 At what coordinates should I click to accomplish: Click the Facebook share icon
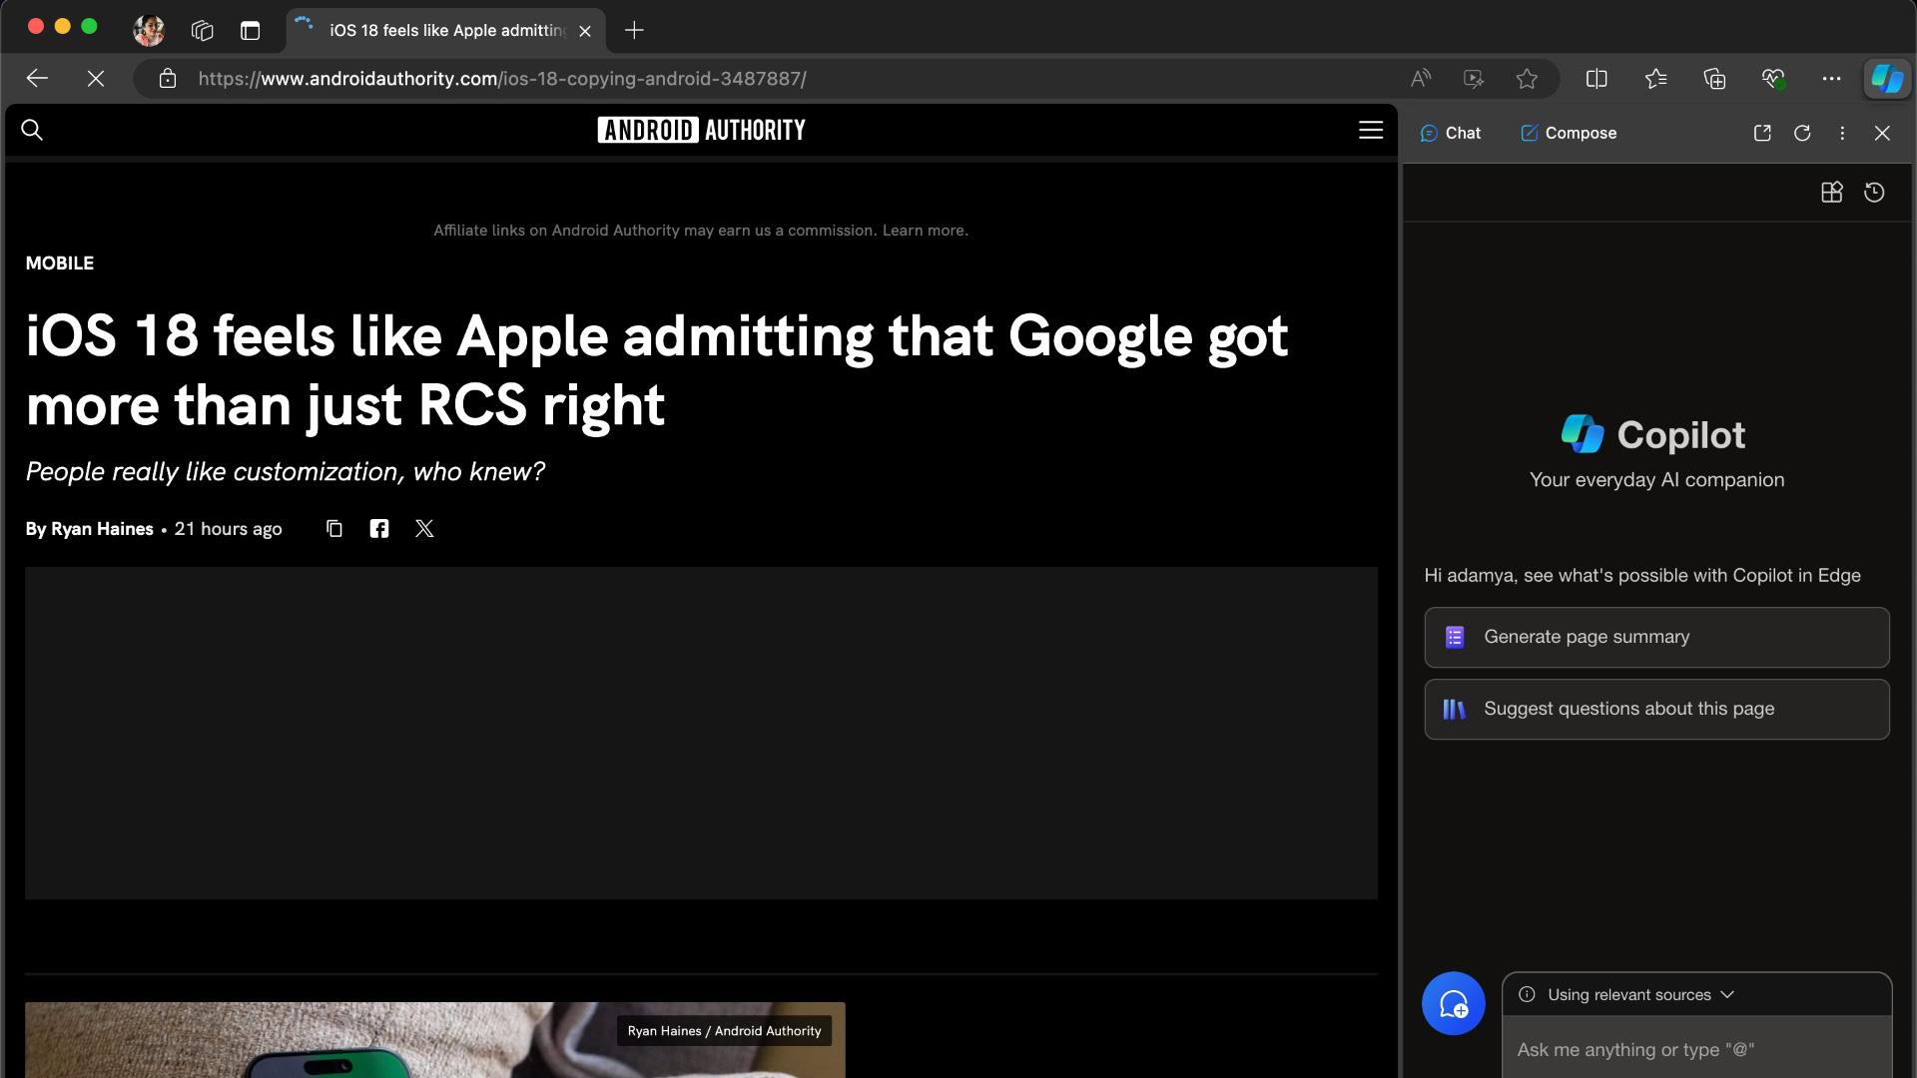click(x=379, y=528)
